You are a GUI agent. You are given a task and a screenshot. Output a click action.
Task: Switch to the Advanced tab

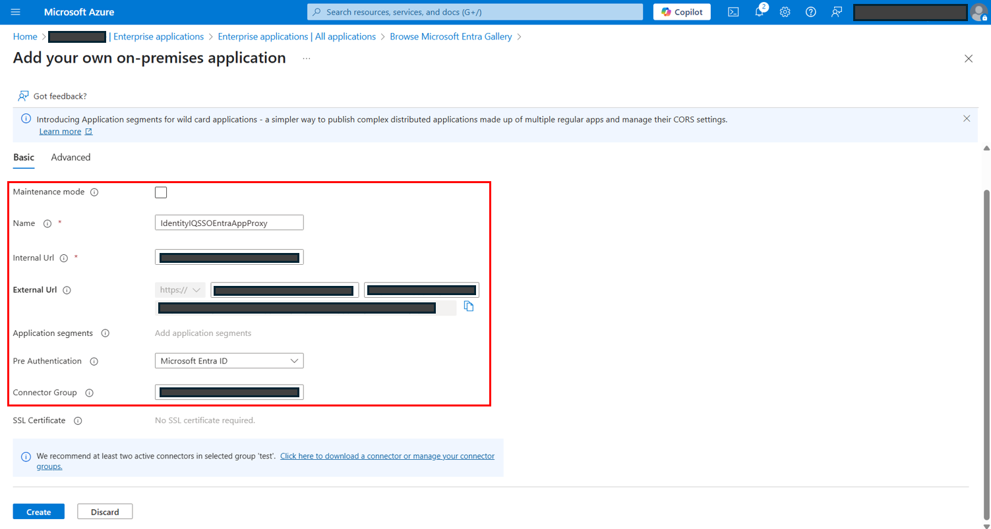point(71,157)
